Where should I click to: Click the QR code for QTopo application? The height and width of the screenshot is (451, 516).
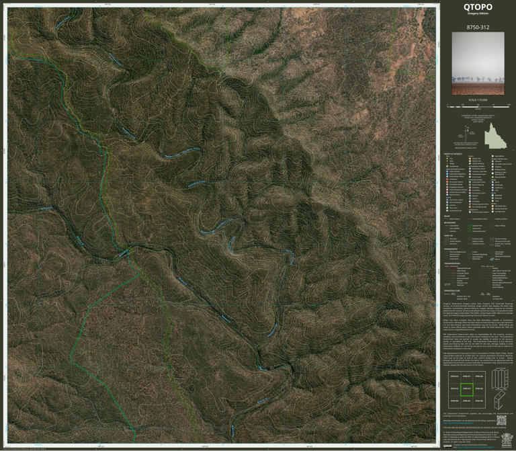[x=501, y=420]
